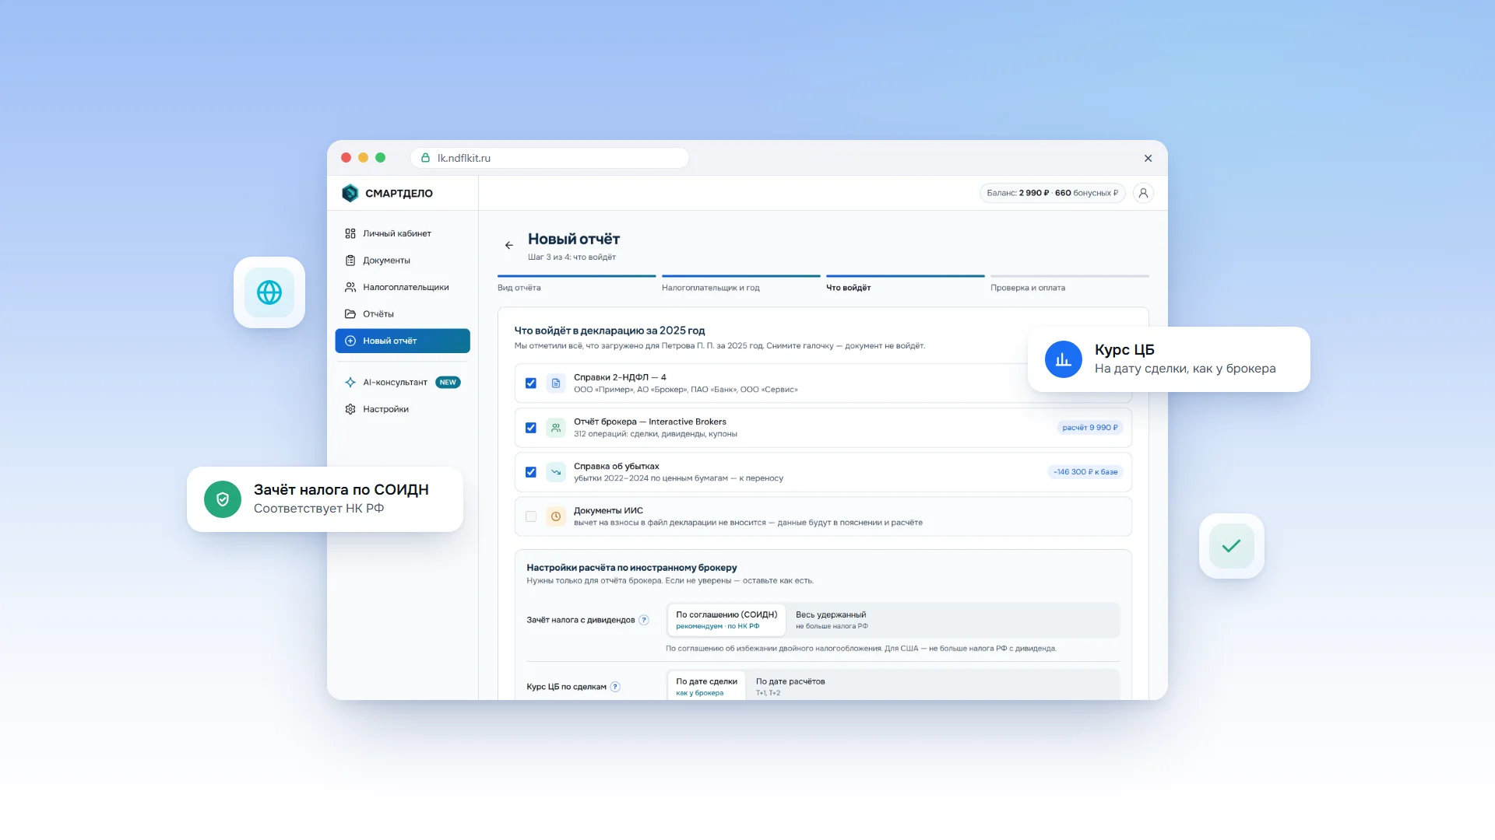Screen dimensions: 1495x840
Task: Click the Шаг 3 из 4 subtitle text
Action: (572, 257)
